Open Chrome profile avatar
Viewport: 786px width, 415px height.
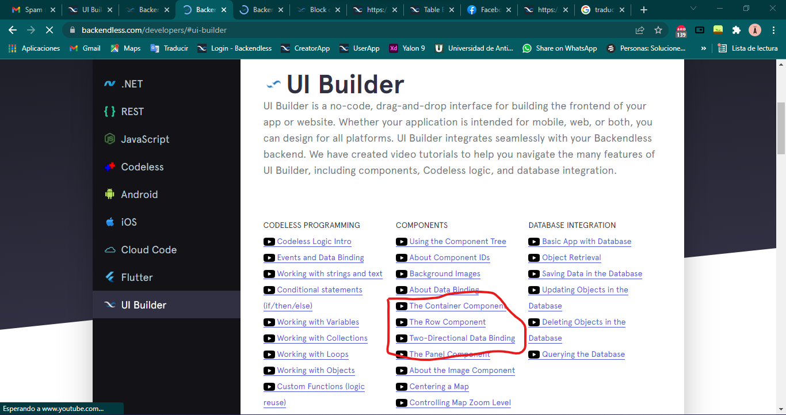(x=755, y=30)
